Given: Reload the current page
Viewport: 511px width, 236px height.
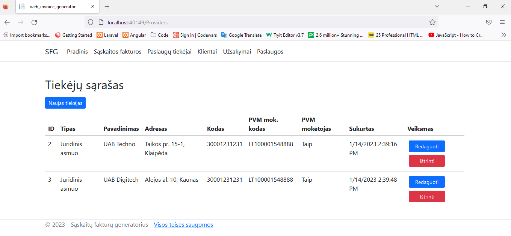Looking at the screenshot, I should (34, 22).
